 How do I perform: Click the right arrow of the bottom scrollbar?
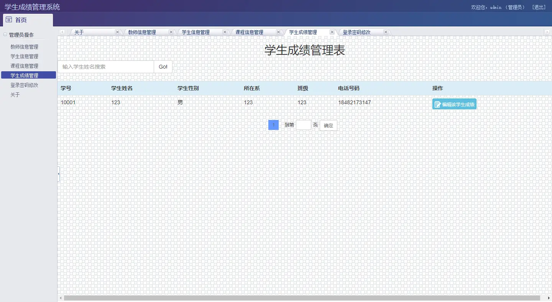point(549,297)
